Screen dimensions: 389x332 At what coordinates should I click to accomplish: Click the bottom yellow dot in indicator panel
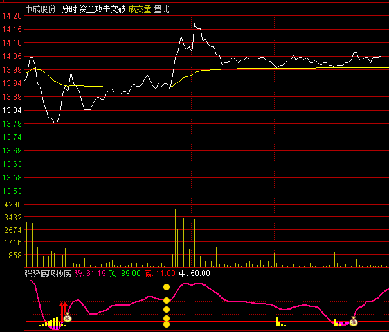point(167,324)
